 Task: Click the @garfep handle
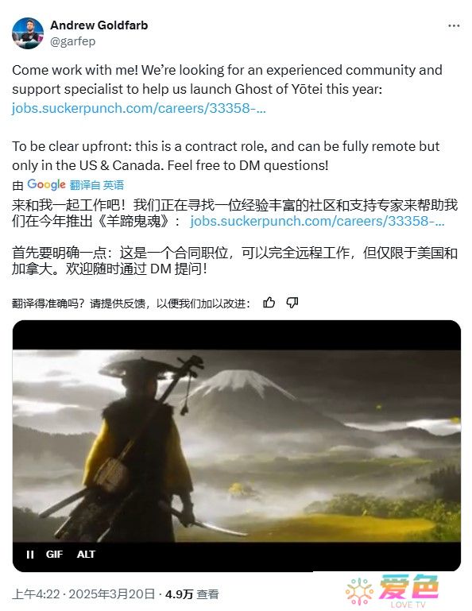coord(72,41)
